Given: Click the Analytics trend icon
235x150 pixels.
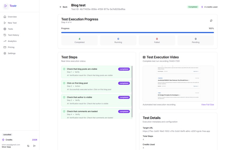Looking at the screenshot, I should coord(5,41).
